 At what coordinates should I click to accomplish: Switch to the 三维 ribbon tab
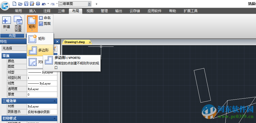point(61,11)
